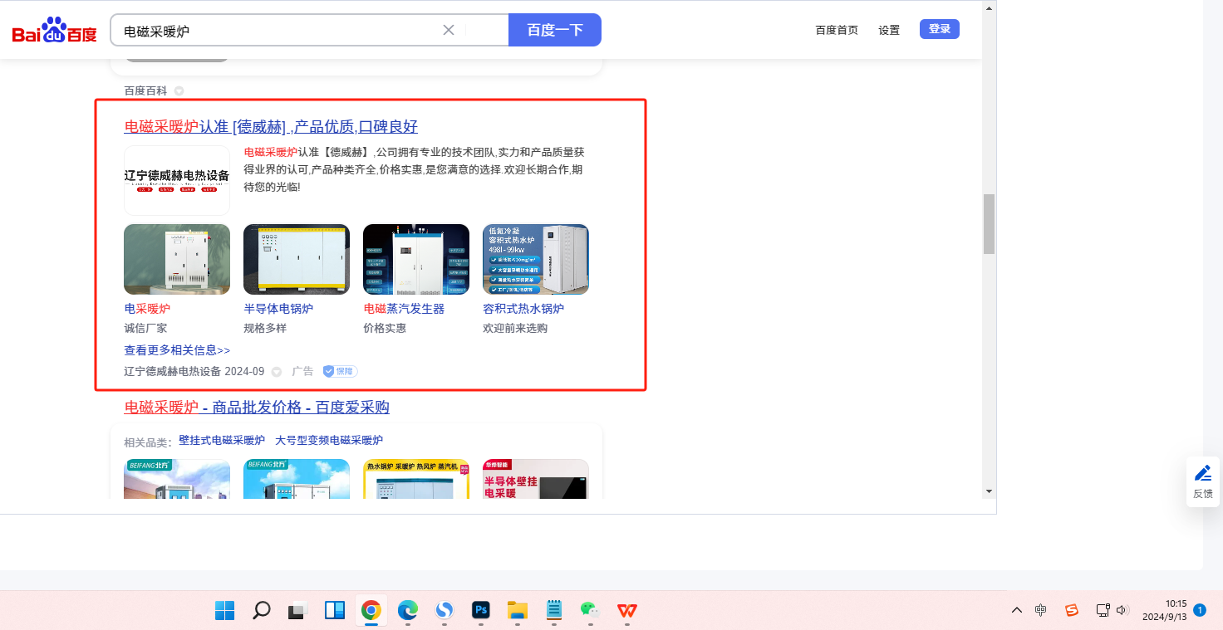Open the Notepad taskbar icon
This screenshot has width=1223, height=630.
(x=554, y=611)
